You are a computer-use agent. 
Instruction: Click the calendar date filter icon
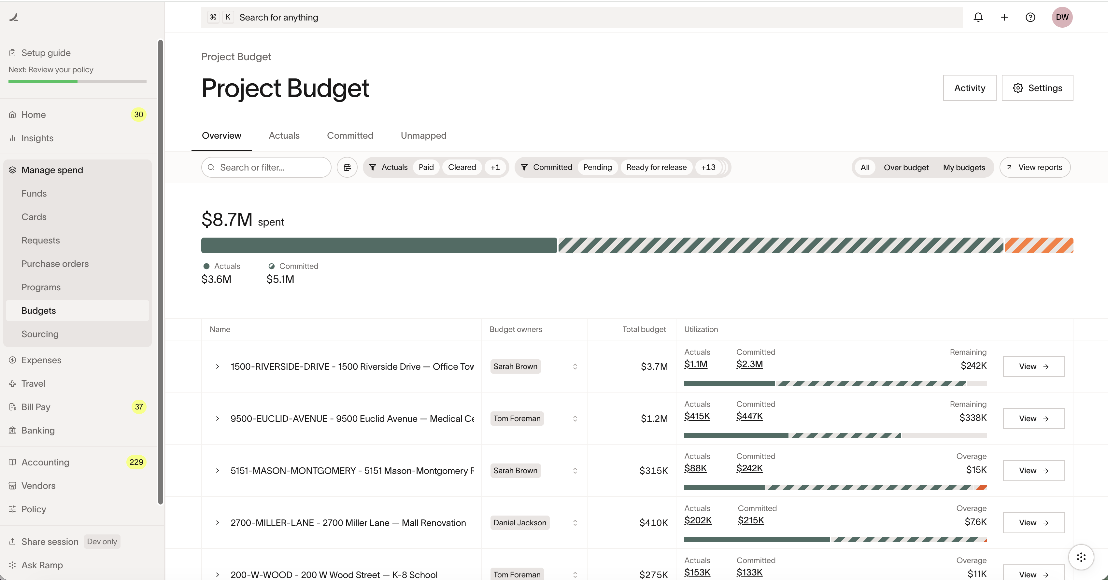click(347, 167)
